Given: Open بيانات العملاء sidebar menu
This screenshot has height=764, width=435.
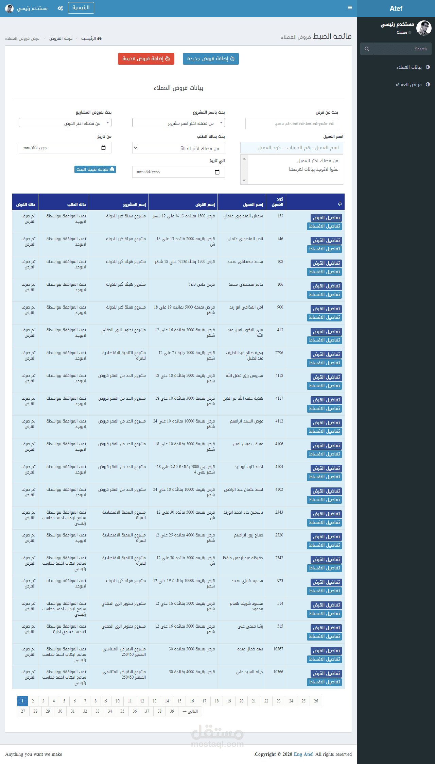Looking at the screenshot, I should 396,67.
